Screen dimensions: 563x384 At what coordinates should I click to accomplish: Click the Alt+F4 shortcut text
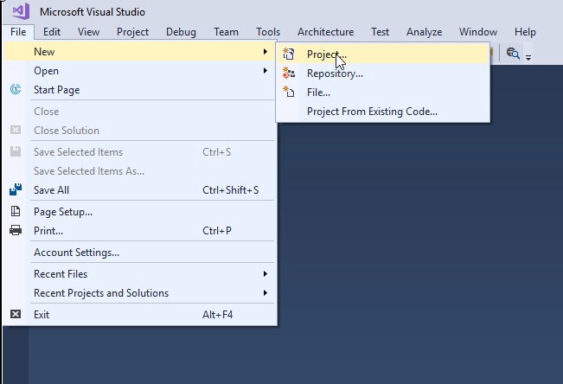[x=218, y=314]
